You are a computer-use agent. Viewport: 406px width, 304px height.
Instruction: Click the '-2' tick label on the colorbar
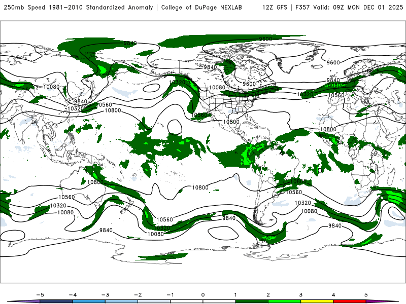click(x=138, y=295)
